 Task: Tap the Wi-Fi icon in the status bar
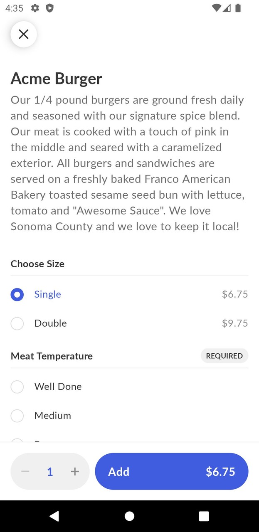point(216,8)
